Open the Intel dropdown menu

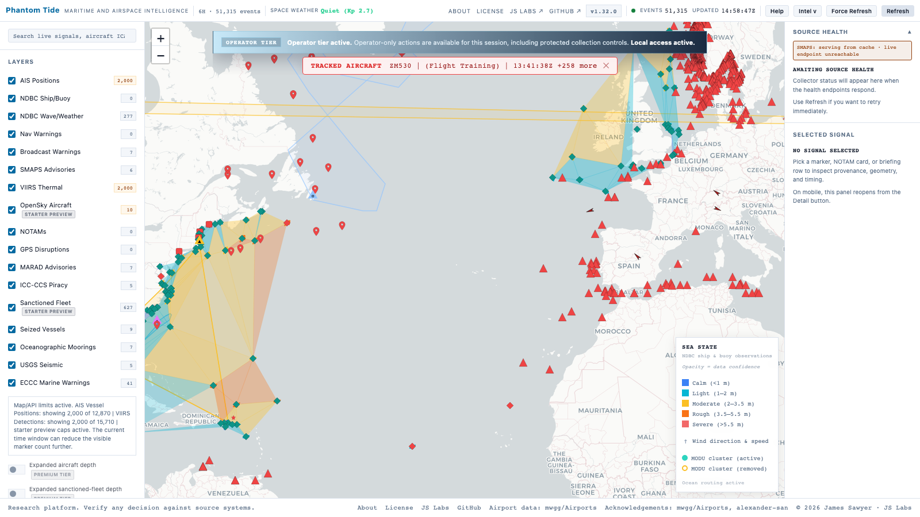(x=807, y=11)
